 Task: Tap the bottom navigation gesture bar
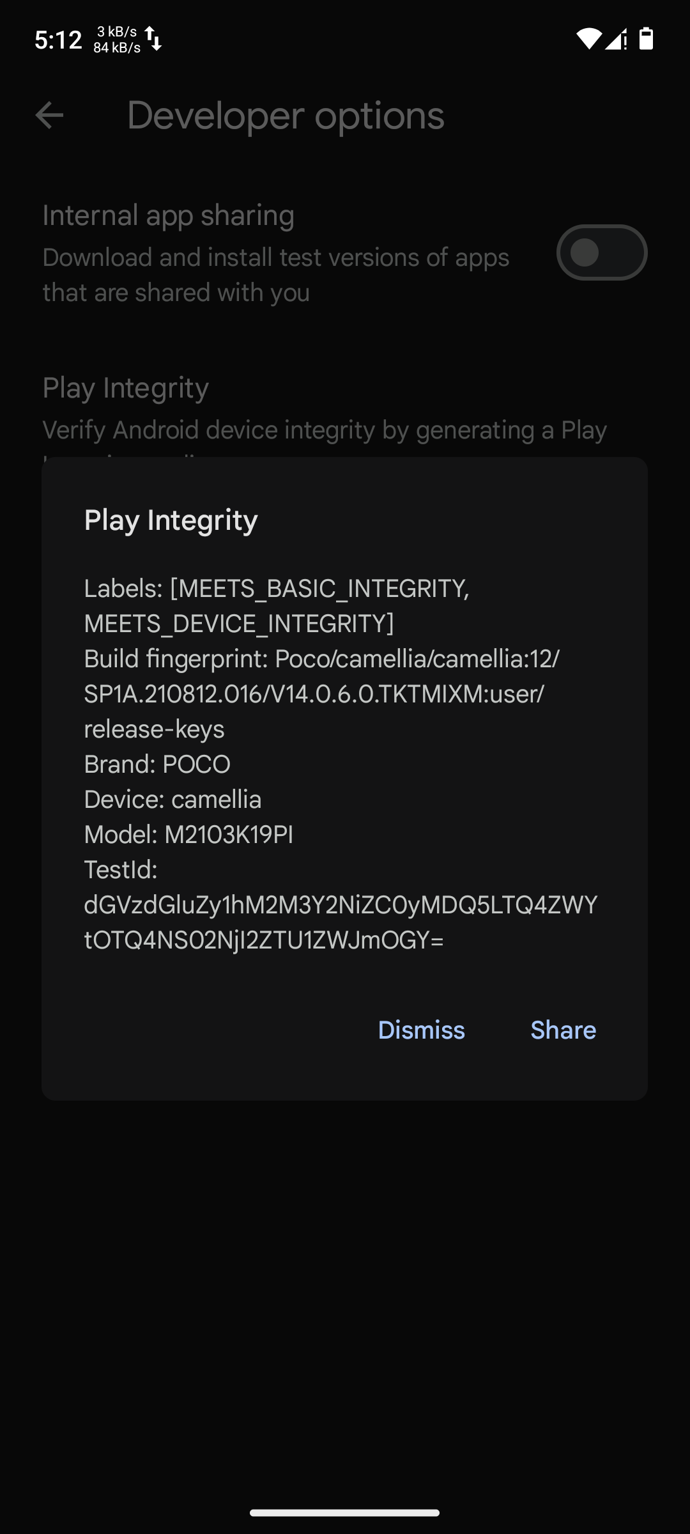[345, 1512]
